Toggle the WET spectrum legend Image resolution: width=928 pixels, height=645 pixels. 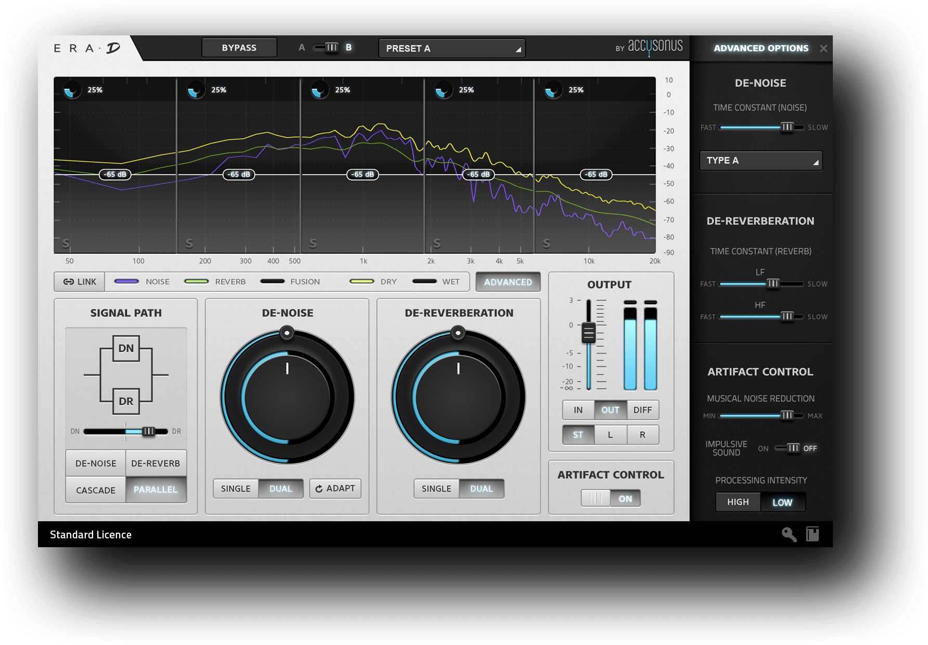pos(436,281)
